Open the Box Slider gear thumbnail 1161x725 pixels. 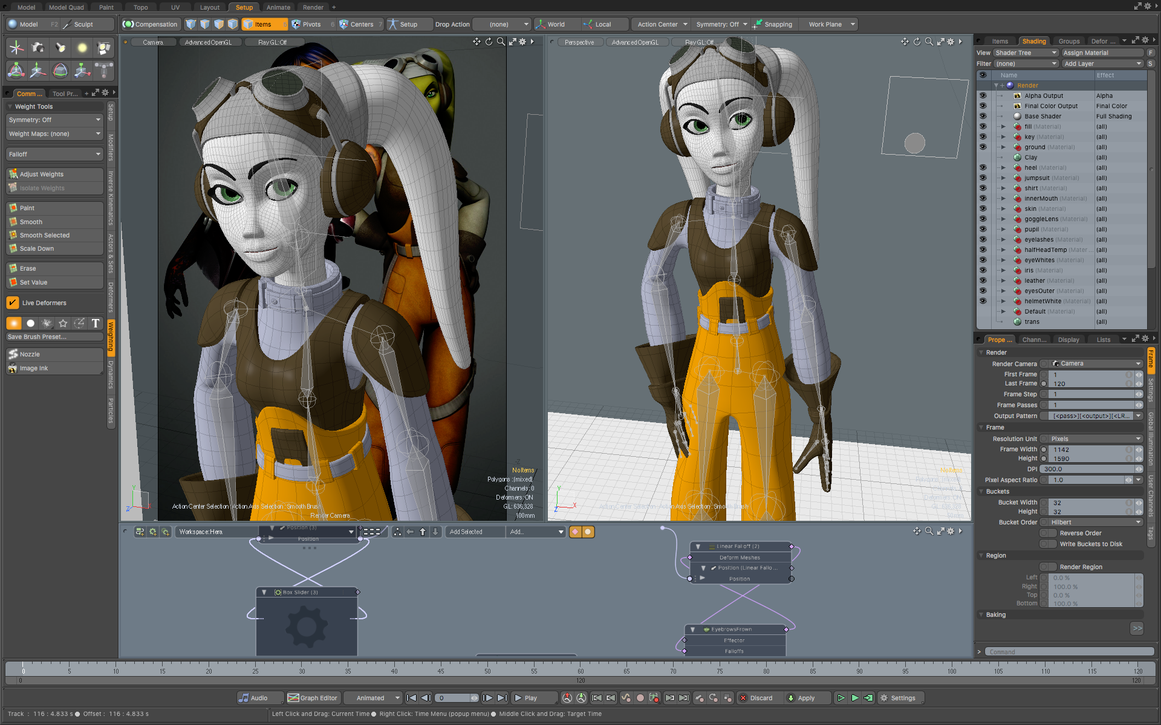click(307, 627)
